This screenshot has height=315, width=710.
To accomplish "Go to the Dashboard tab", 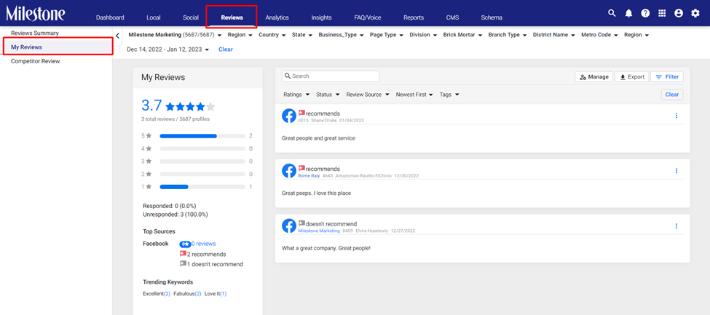I will [x=110, y=17].
